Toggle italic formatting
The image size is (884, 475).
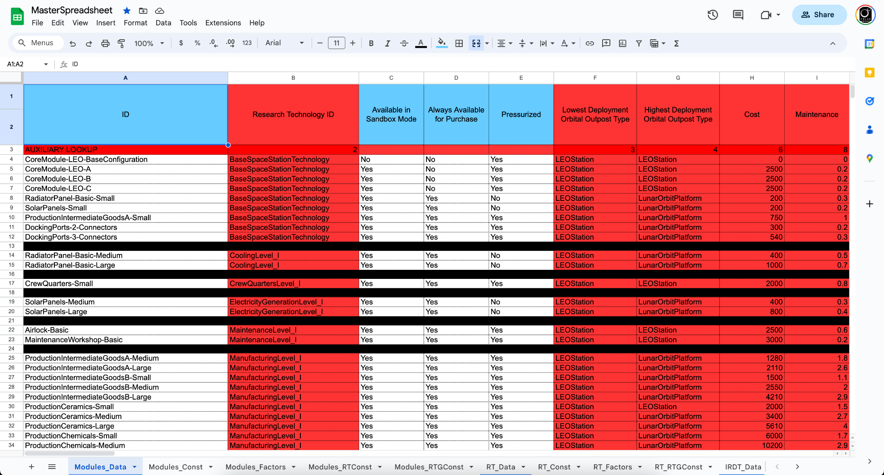[x=388, y=43]
